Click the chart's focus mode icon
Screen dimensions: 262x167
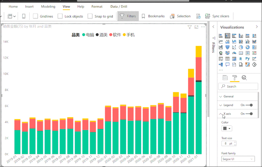point(196,27)
